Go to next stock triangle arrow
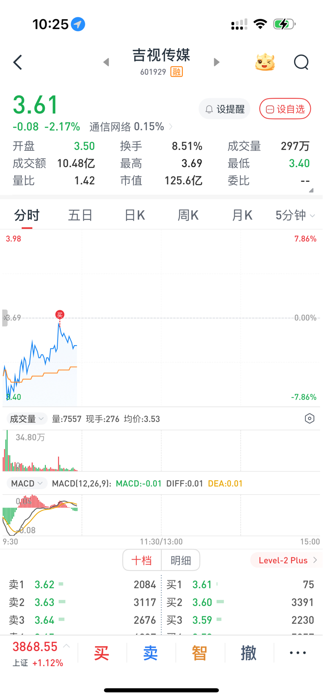Image resolution: width=323 pixels, height=699 pixels. (216, 62)
